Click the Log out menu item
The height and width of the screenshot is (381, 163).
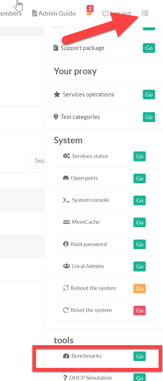click(x=117, y=13)
